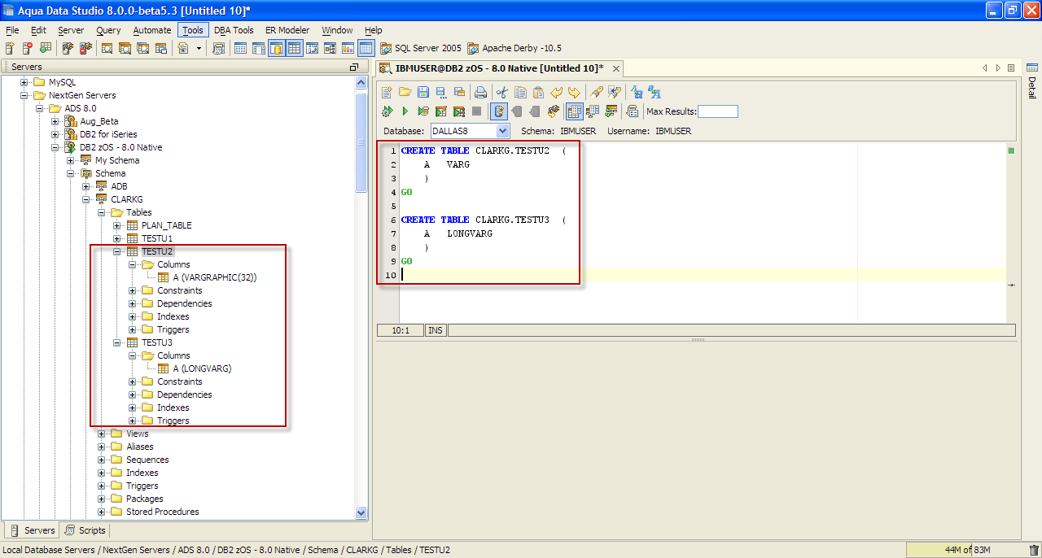Open the ER Modeler menu
The image size is (1042, 558).
click(287, 30)
